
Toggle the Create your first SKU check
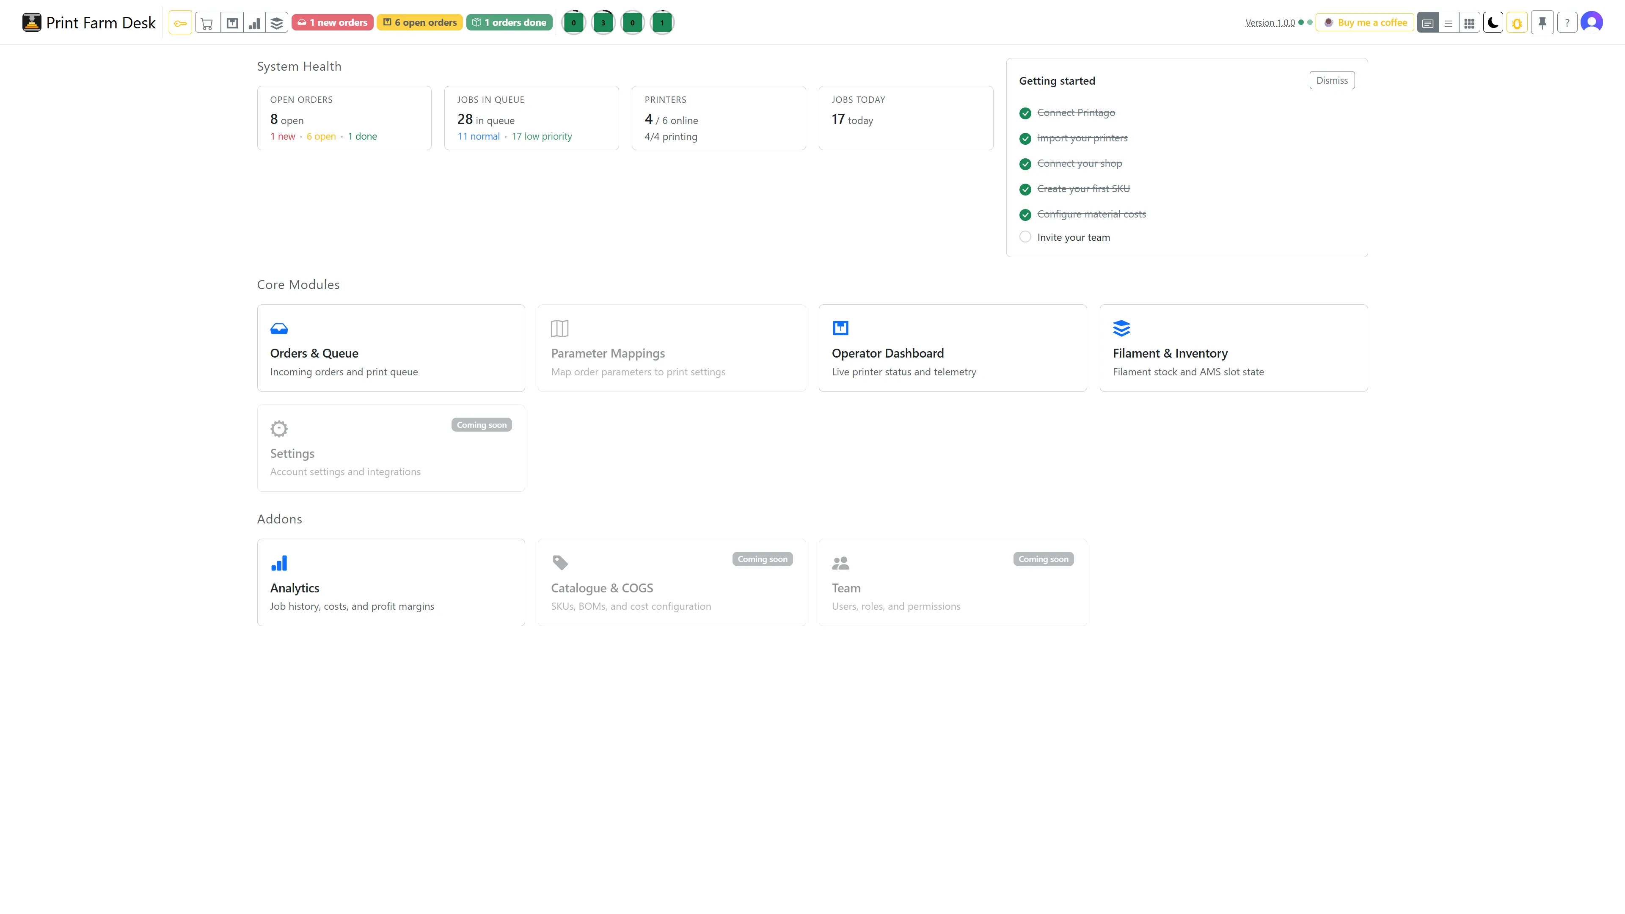click(1025, 189)
